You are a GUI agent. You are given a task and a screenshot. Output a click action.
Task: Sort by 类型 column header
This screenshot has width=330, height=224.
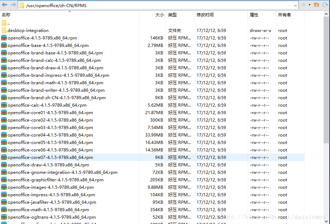coord(172,15)
